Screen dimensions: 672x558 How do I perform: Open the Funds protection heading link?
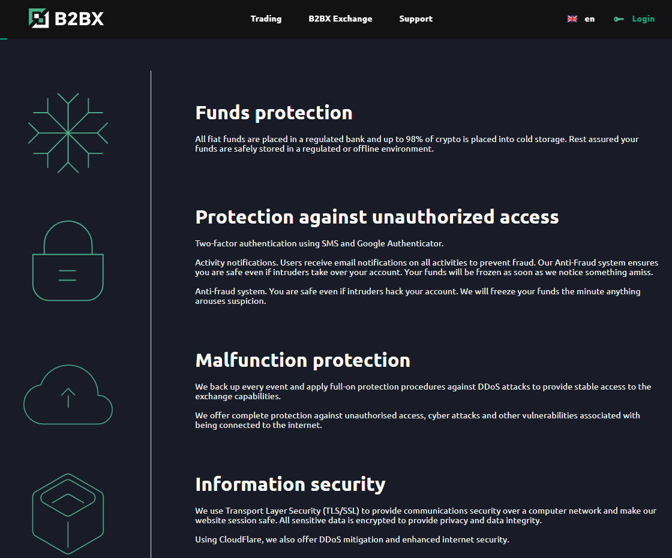[274, 113]
